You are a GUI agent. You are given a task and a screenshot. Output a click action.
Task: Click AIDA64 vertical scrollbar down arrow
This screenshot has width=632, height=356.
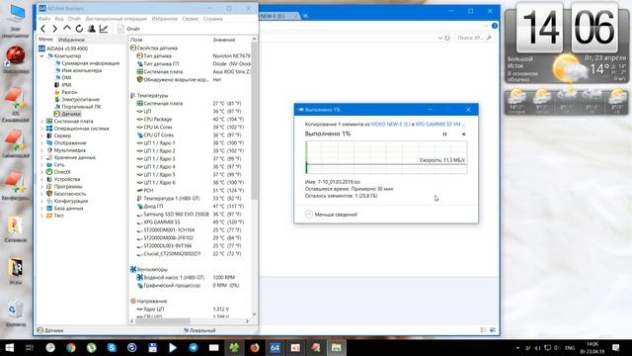[x=254, y=314]
